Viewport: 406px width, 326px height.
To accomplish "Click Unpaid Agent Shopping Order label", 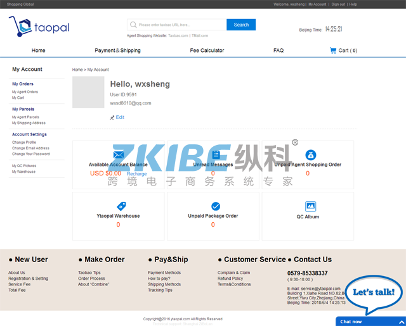I will tap(308, 165).
